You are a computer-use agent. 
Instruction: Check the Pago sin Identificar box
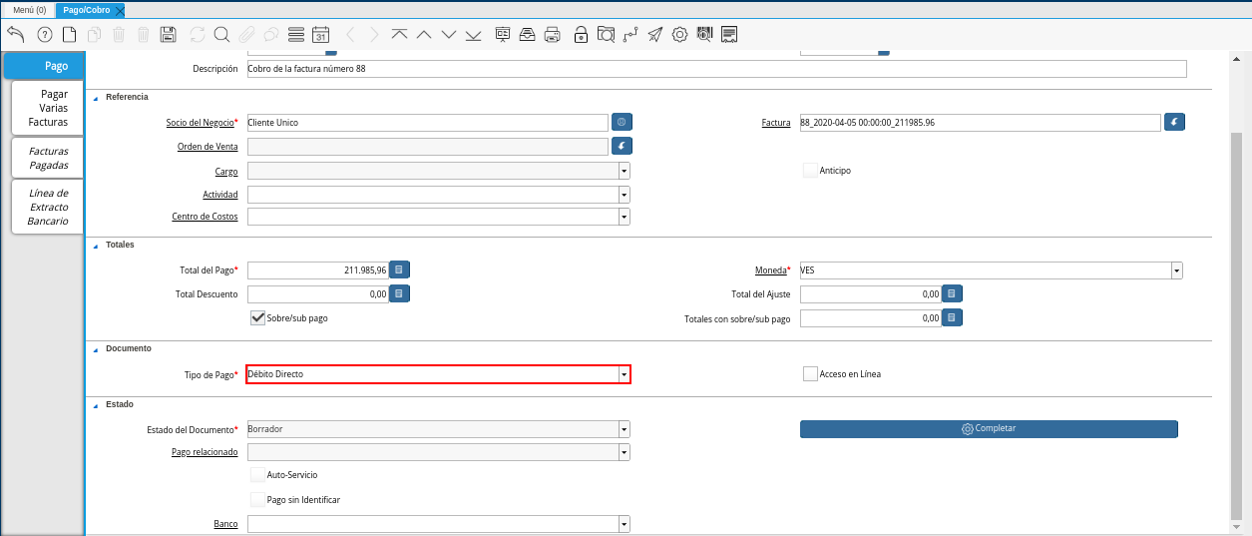click(257, 499)
